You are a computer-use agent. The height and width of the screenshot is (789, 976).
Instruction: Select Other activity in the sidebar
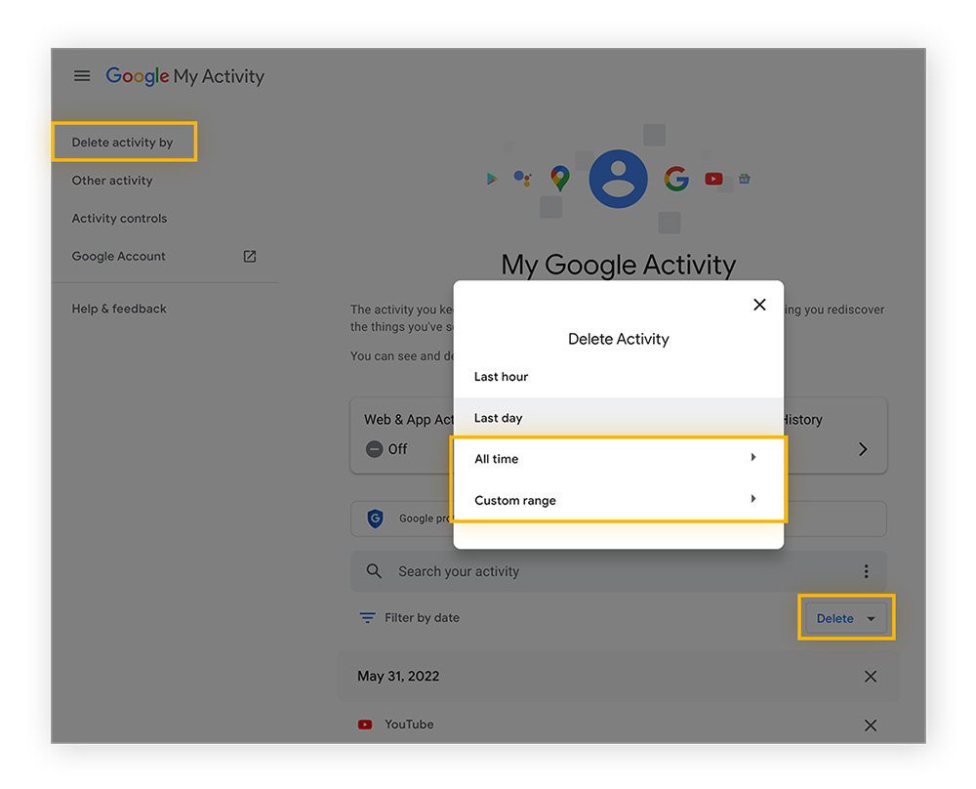[x=111, y=180]
